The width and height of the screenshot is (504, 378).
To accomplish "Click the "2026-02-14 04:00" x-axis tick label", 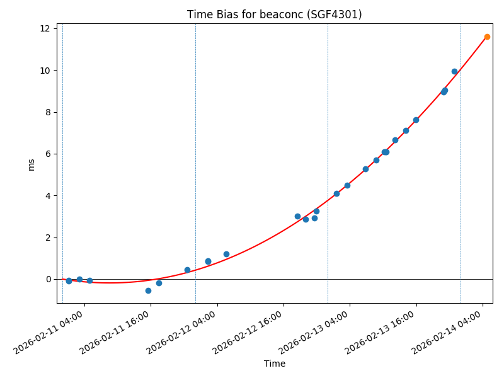I will [449, 331].
